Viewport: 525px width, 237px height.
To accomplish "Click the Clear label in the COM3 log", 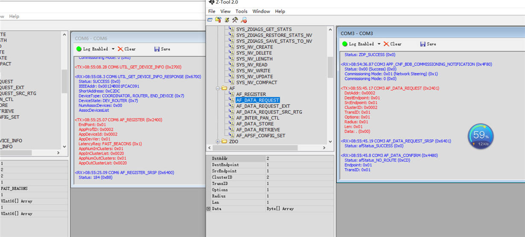I will point(396,44).
